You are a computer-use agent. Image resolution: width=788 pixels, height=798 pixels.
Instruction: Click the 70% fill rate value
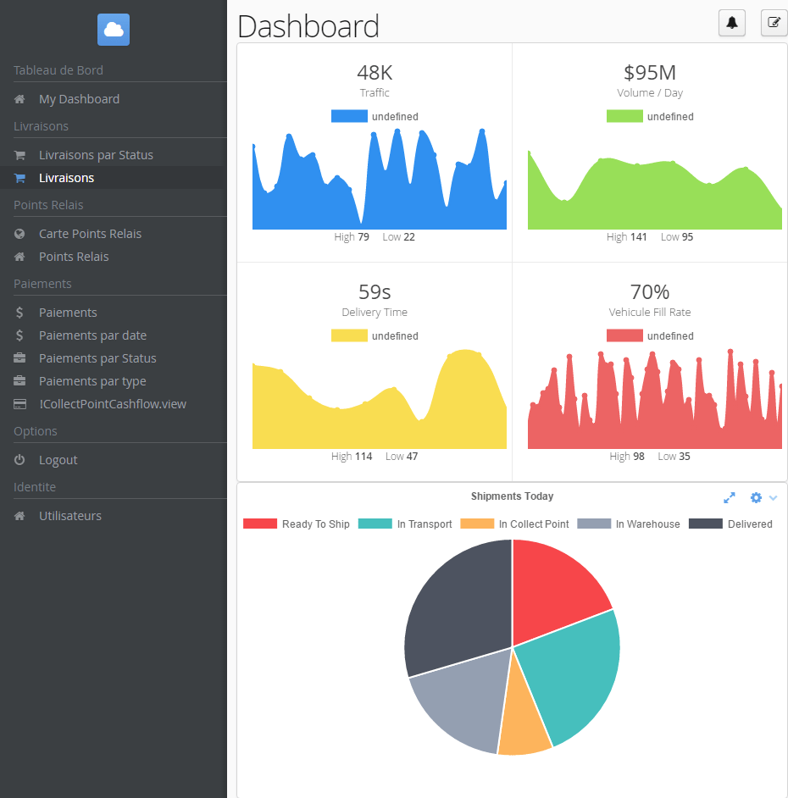click(x=650, y=292)
